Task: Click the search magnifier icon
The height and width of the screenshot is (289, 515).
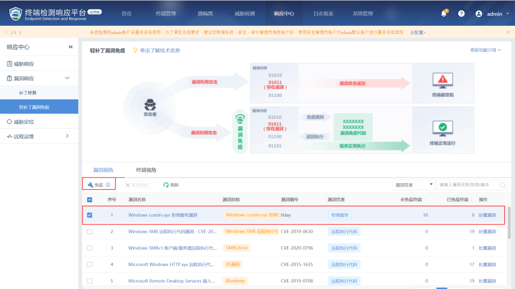Action: [503, 185]
